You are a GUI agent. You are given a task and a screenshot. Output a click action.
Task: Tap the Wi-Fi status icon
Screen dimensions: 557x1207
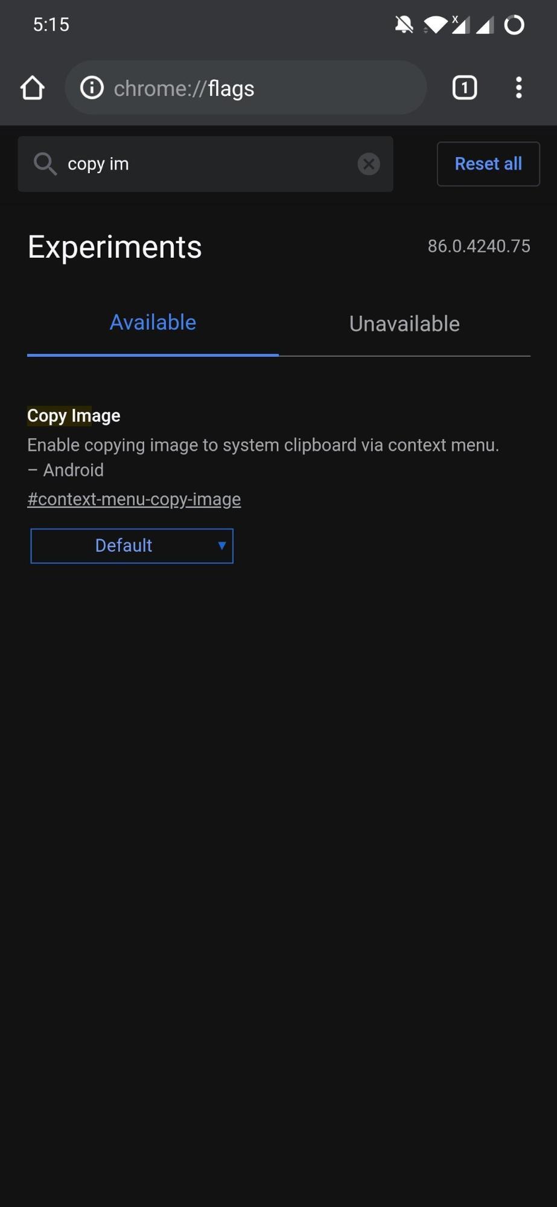click(x=434, y=25)
